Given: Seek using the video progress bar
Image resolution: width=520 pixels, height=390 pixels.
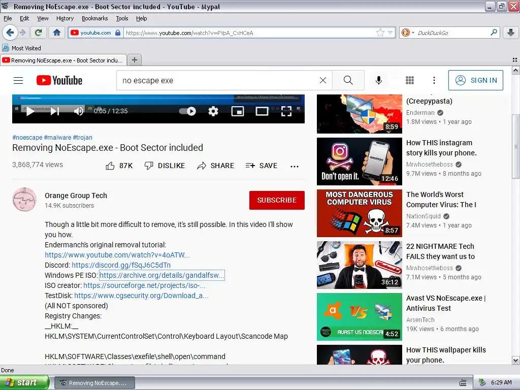Looking at the screenshot, I should coord(158,98).
